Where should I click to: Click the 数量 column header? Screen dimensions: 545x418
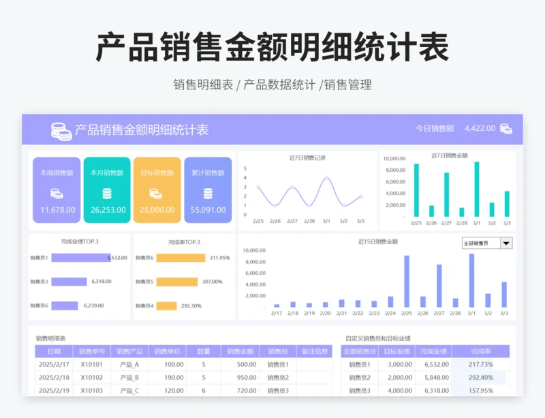coord(203,351)
